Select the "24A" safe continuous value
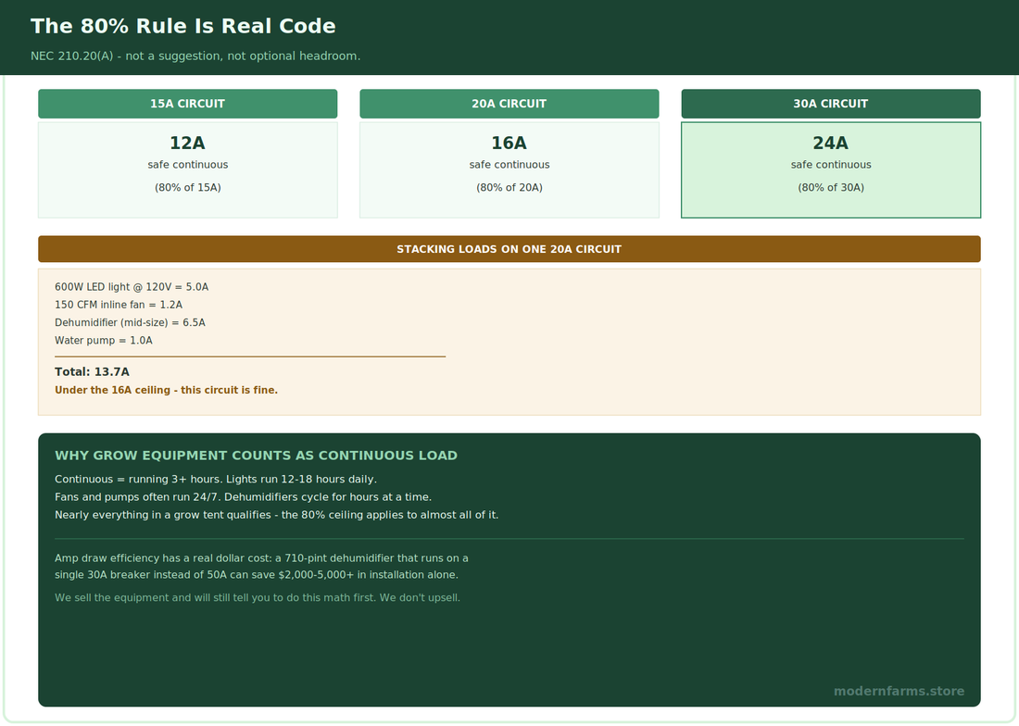This screenshot has width=1019, height=726. [831, 143]
